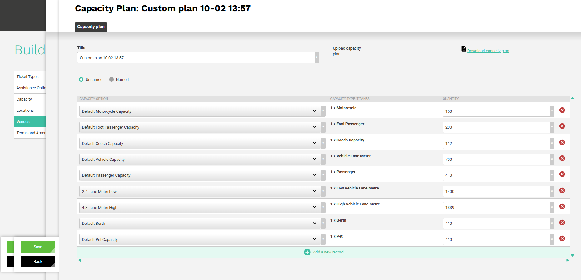This screenshot has height=280, width=581.
Task: Click the document icon beside Download capacity plan
Action: coord(464,49)
